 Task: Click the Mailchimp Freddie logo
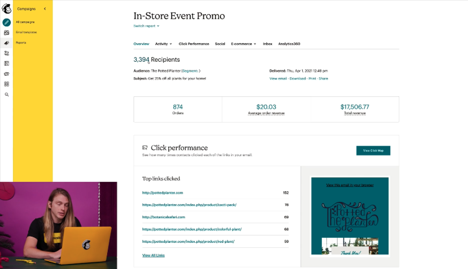(6, 8)
